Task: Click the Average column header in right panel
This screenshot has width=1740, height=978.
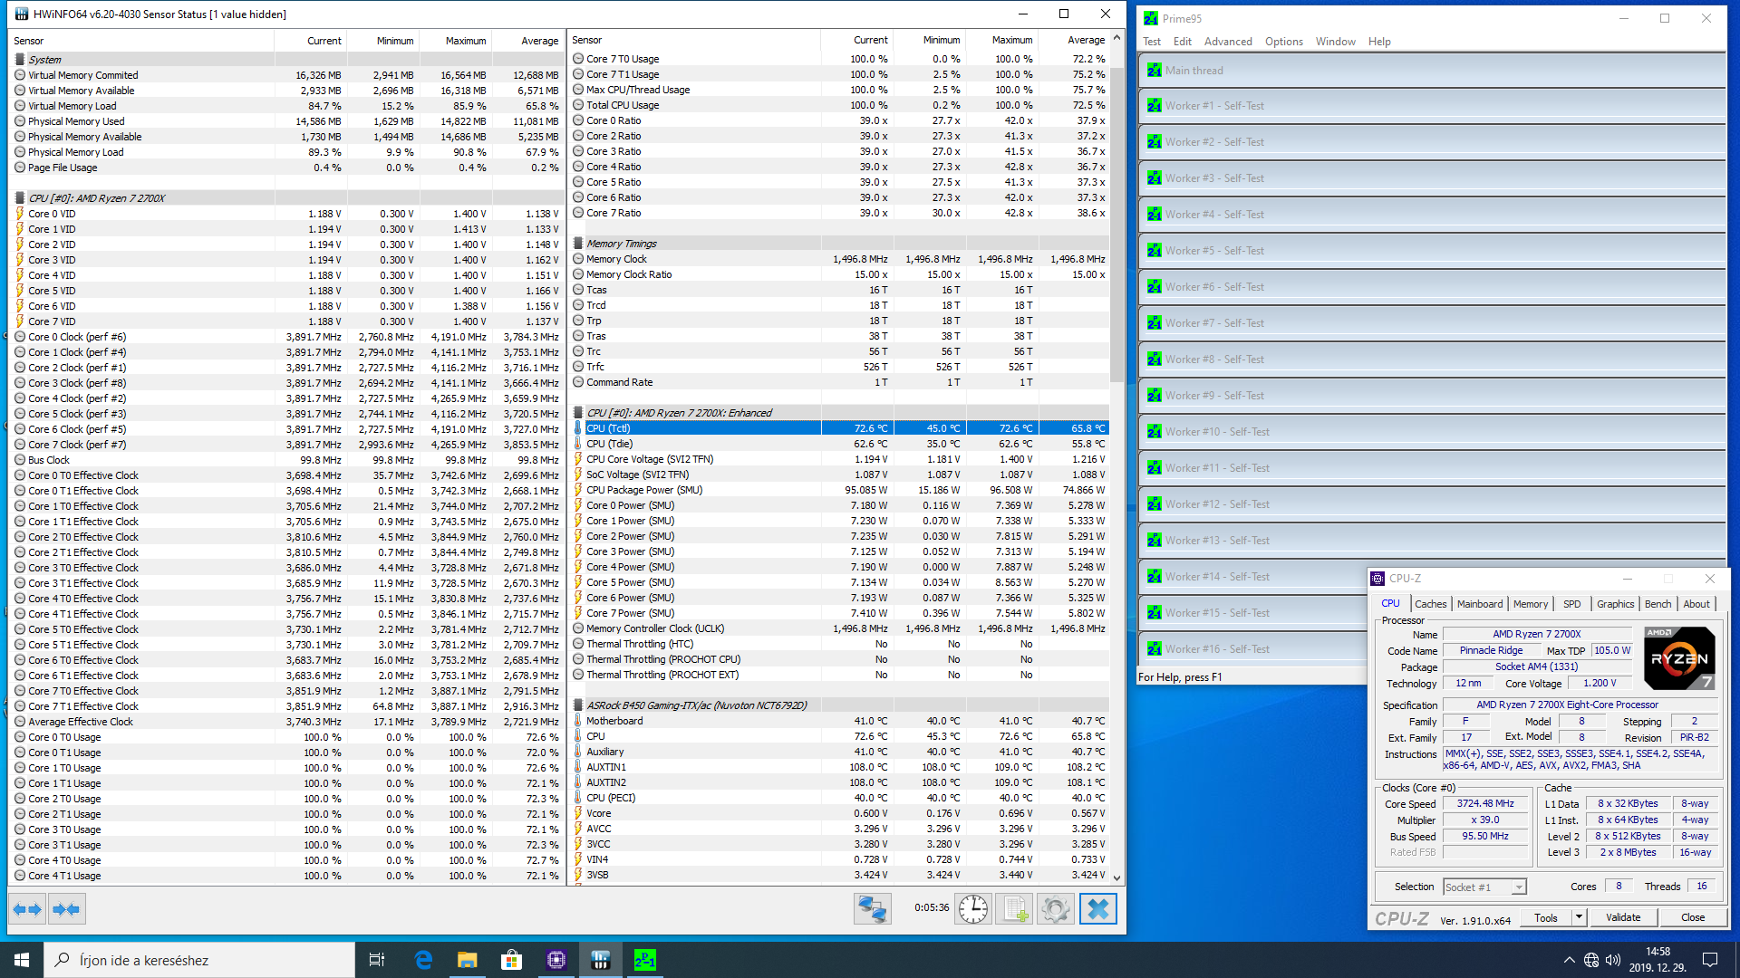Action: tap(1074, 40)
